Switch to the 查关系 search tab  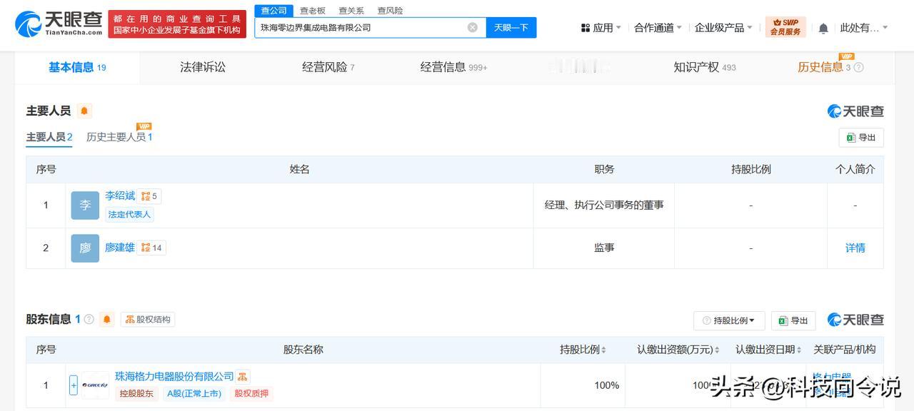pyautogui.click(x=351, y=11)
